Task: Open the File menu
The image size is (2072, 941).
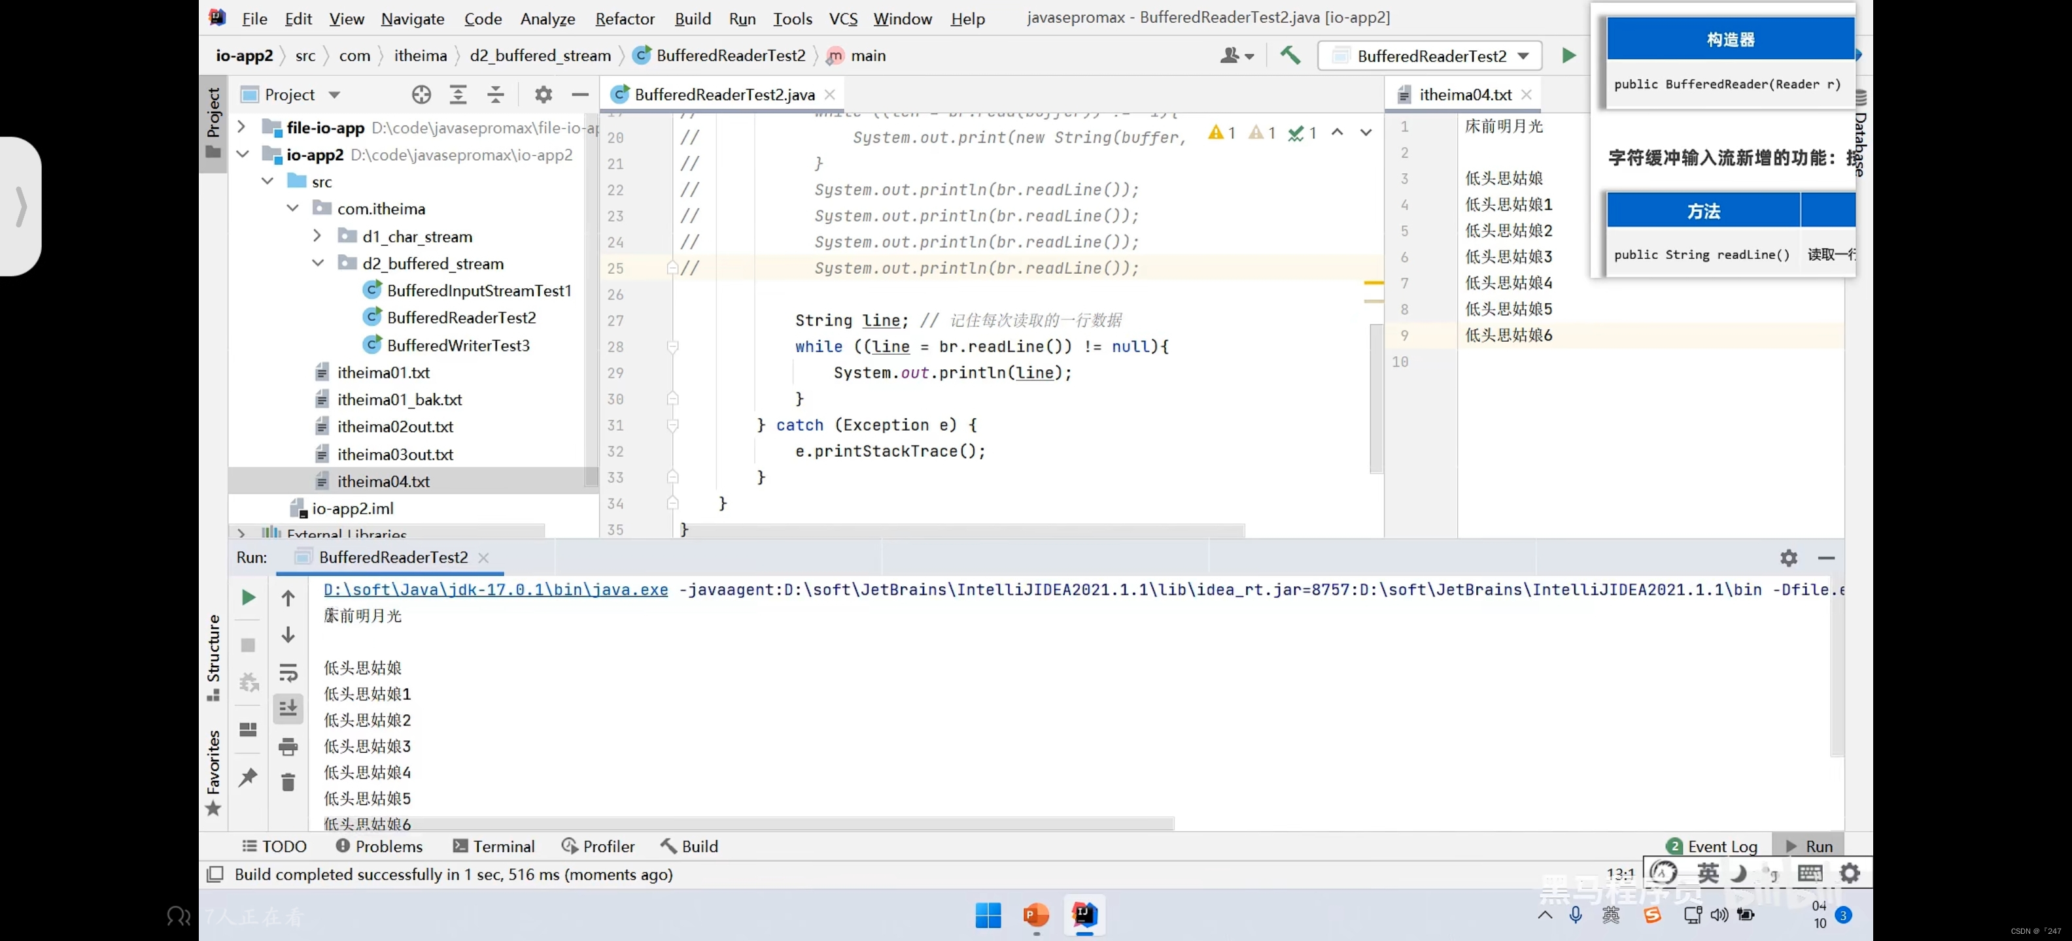Action: click(x=254, y=18)
